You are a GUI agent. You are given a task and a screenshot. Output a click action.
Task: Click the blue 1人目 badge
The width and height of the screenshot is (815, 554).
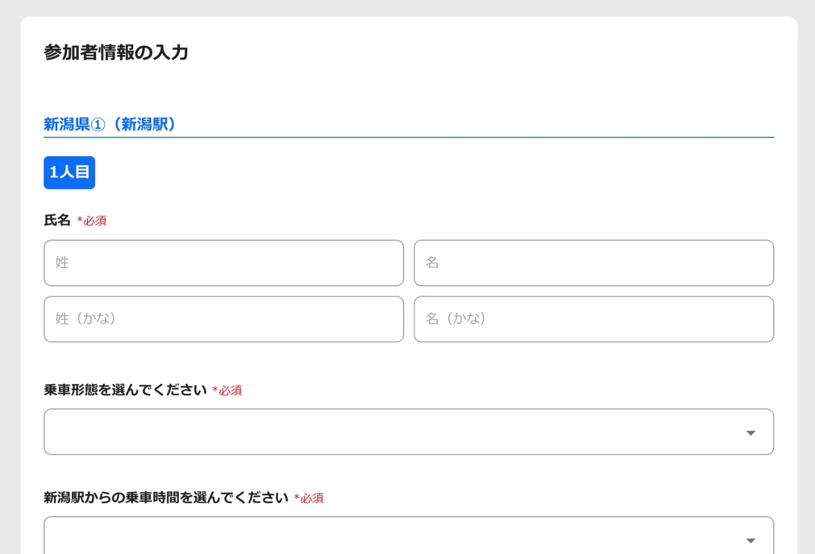click(x=69, y=173)
